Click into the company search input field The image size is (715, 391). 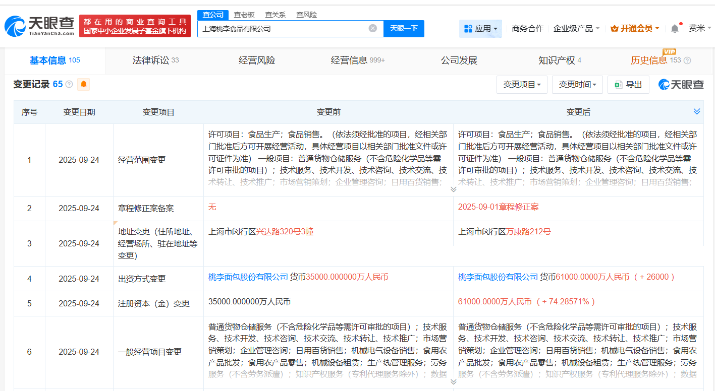click(283, 29)
